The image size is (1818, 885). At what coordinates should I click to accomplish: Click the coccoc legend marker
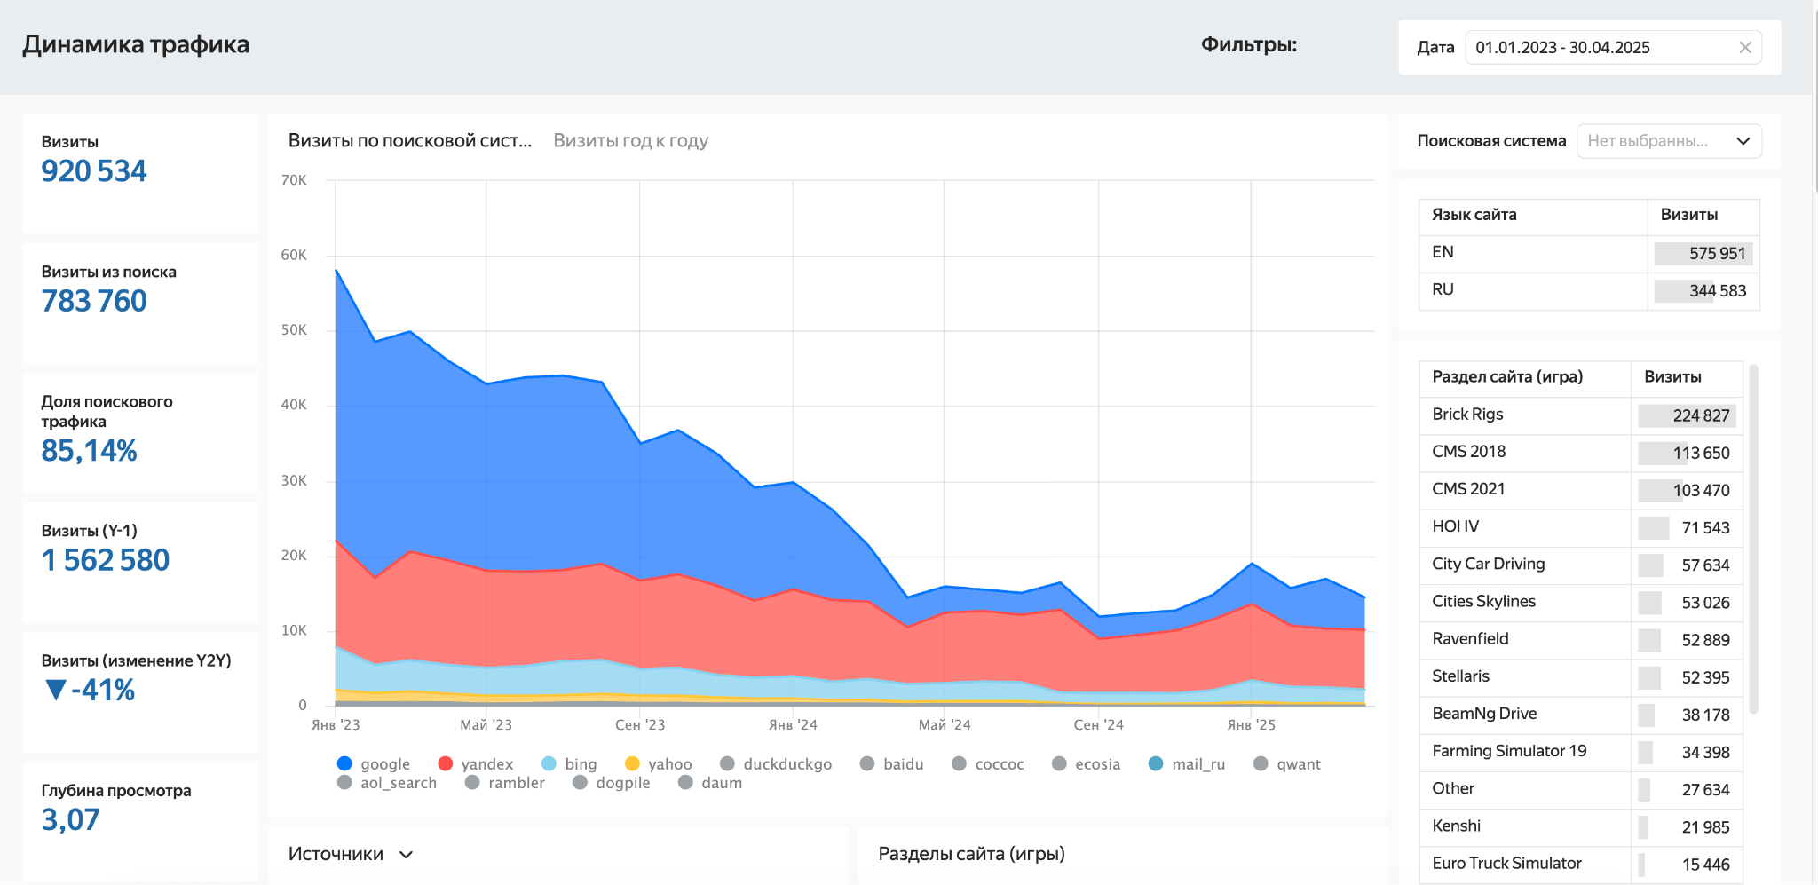pos(959,764)
